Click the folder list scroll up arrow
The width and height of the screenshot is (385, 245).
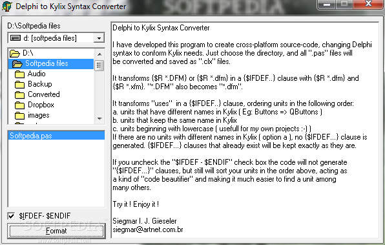[99, 54]
